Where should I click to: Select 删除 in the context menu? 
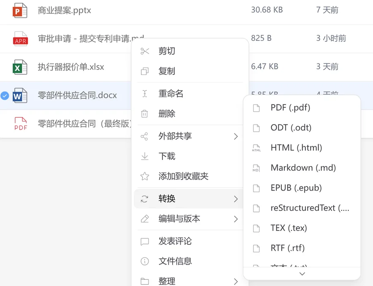[x=190, y=114]
